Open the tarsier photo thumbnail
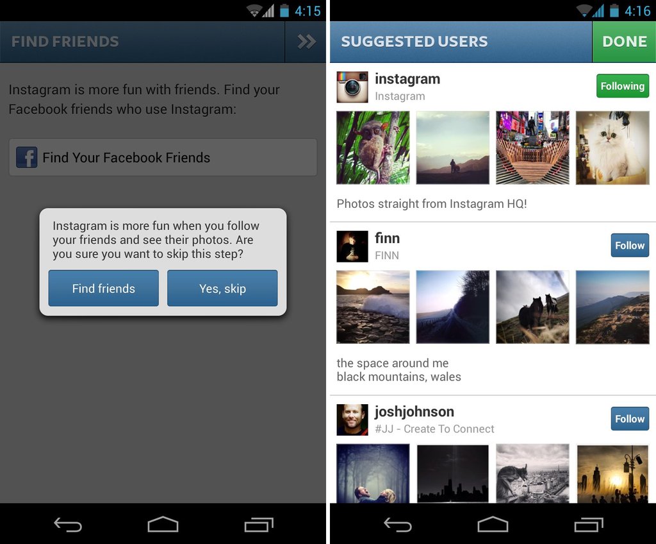Viewport: 656px width, 544px height. tap(373, 148)
